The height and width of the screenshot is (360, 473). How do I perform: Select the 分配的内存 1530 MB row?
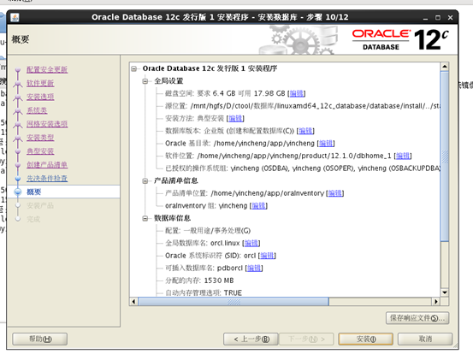tap(199, 280)
